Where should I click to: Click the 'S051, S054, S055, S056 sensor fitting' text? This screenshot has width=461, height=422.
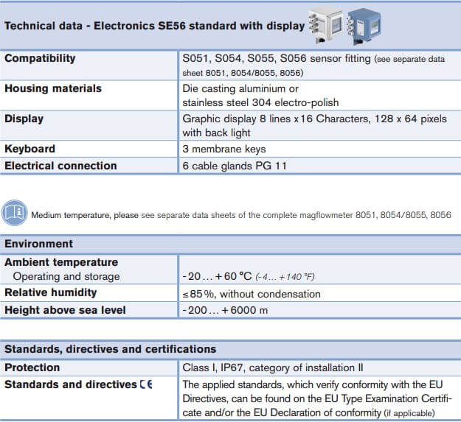pos(277,58)
